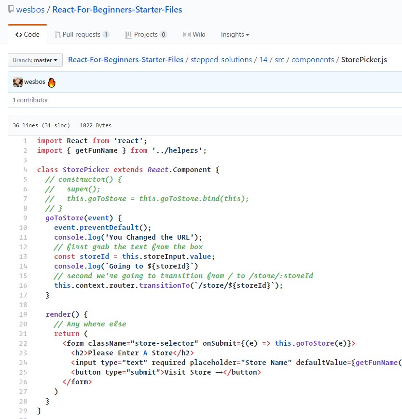This screenshot has height=419, width=402.
Task: Click the '// Any where else' comment line
Action: [90, 324]
